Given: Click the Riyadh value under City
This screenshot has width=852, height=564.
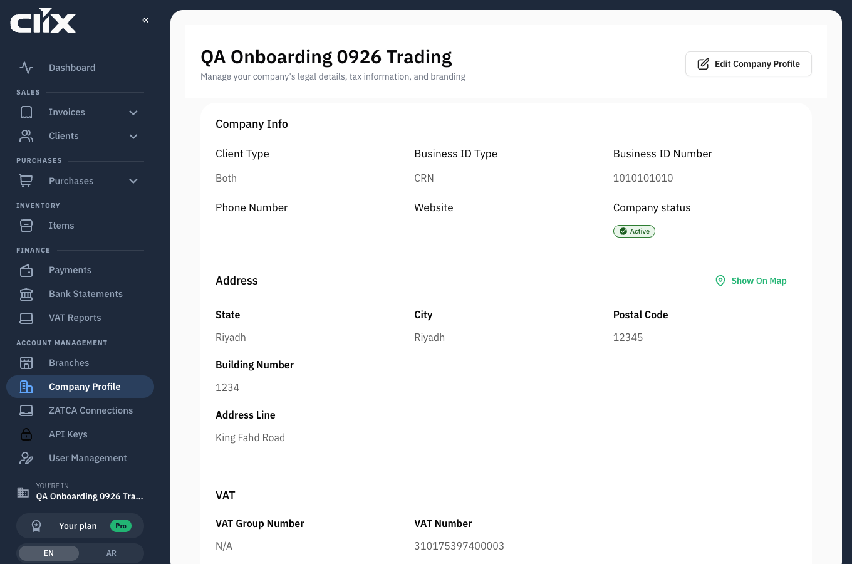Looking at the screenshot, I should coord(429,337).
